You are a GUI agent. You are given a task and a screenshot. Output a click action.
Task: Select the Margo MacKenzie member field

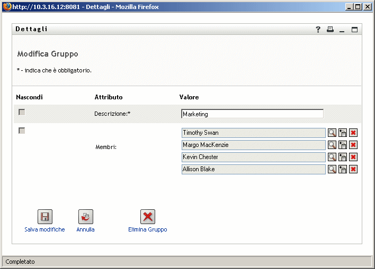coord(253,145)
